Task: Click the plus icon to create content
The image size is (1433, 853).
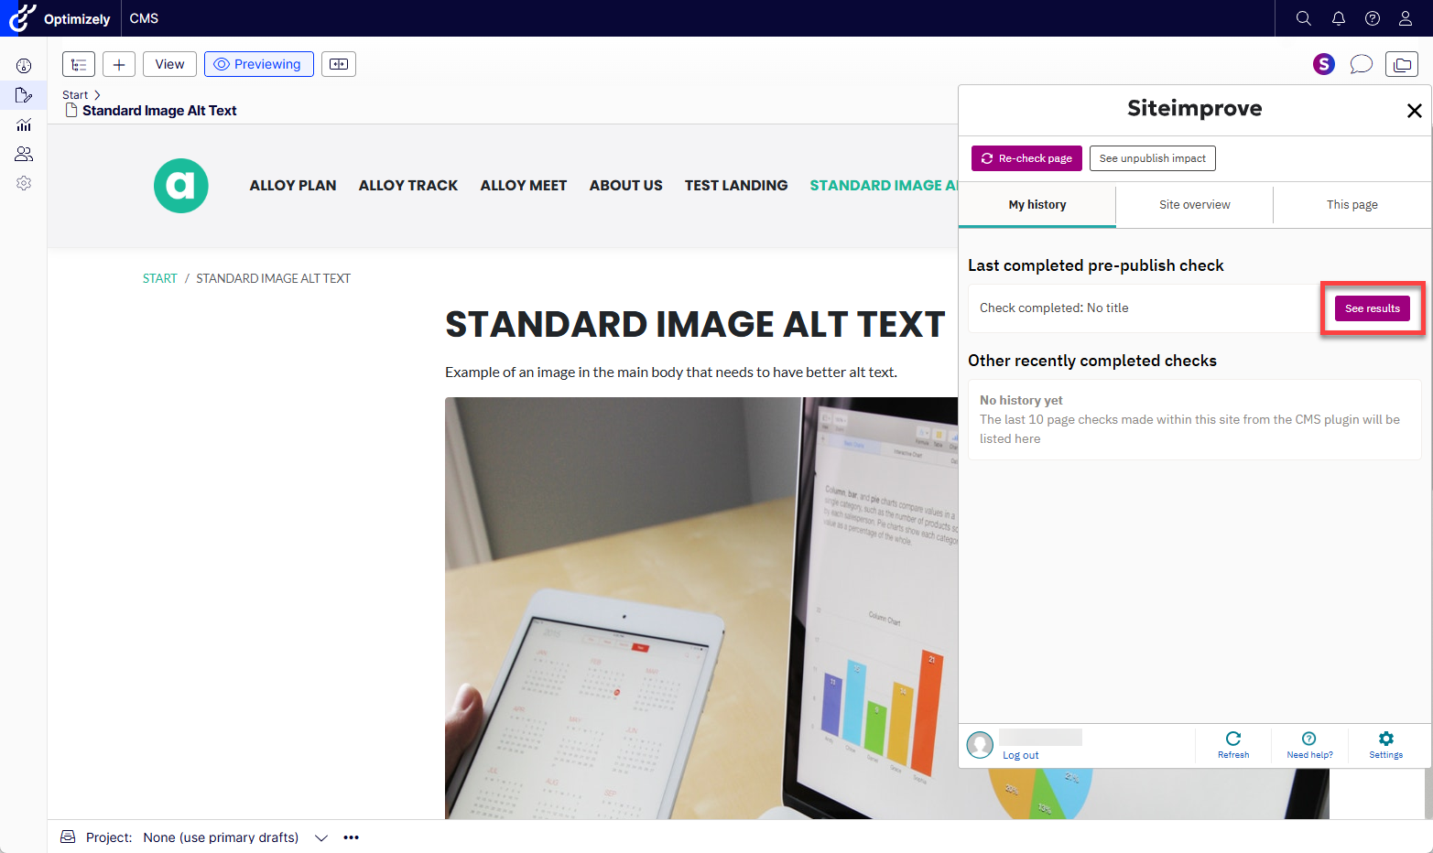Action: [119, 64]
